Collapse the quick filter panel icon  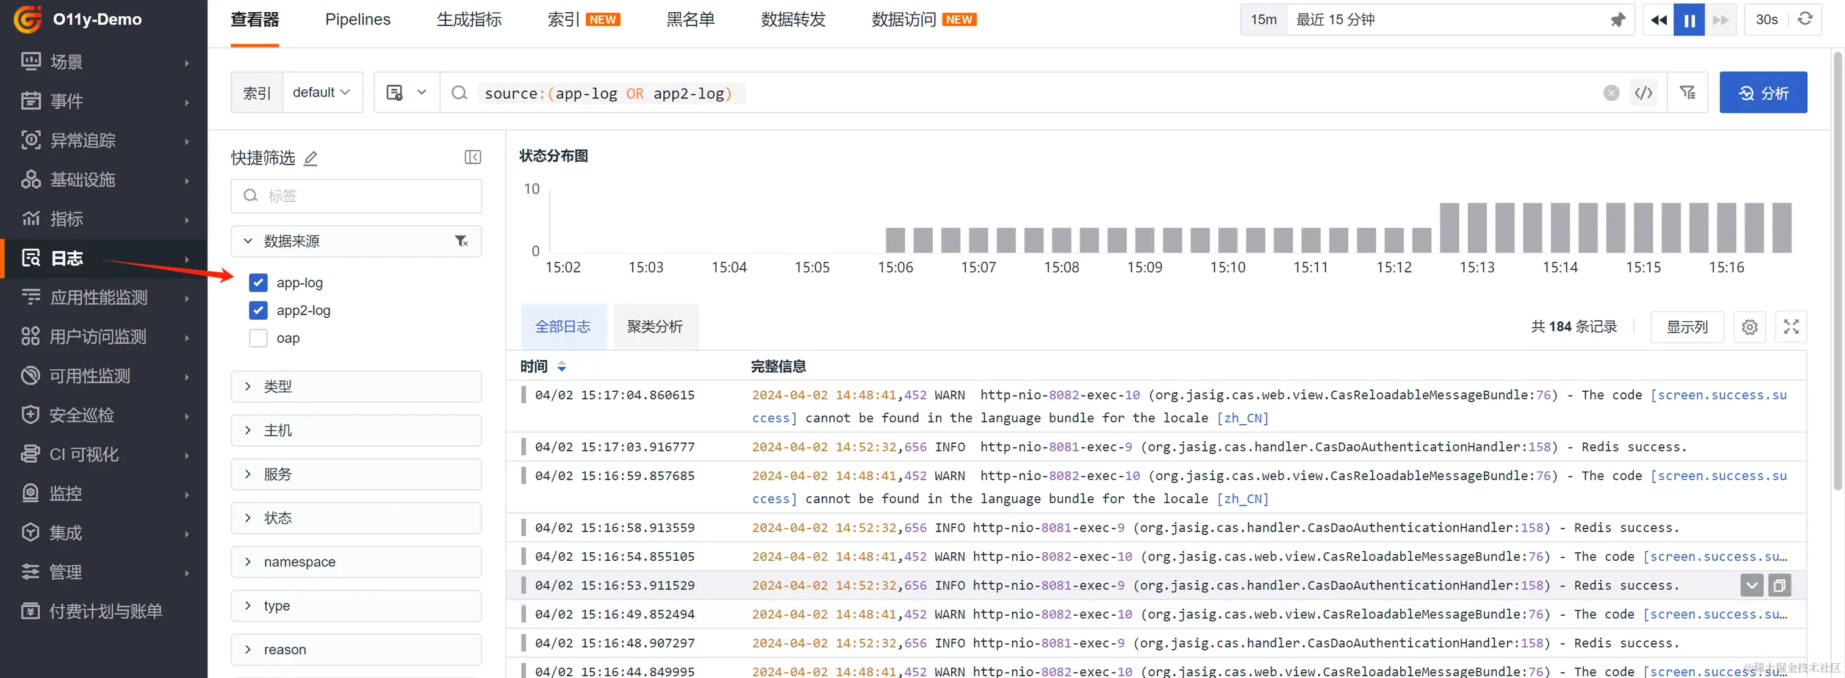click(x=473, y=157)
